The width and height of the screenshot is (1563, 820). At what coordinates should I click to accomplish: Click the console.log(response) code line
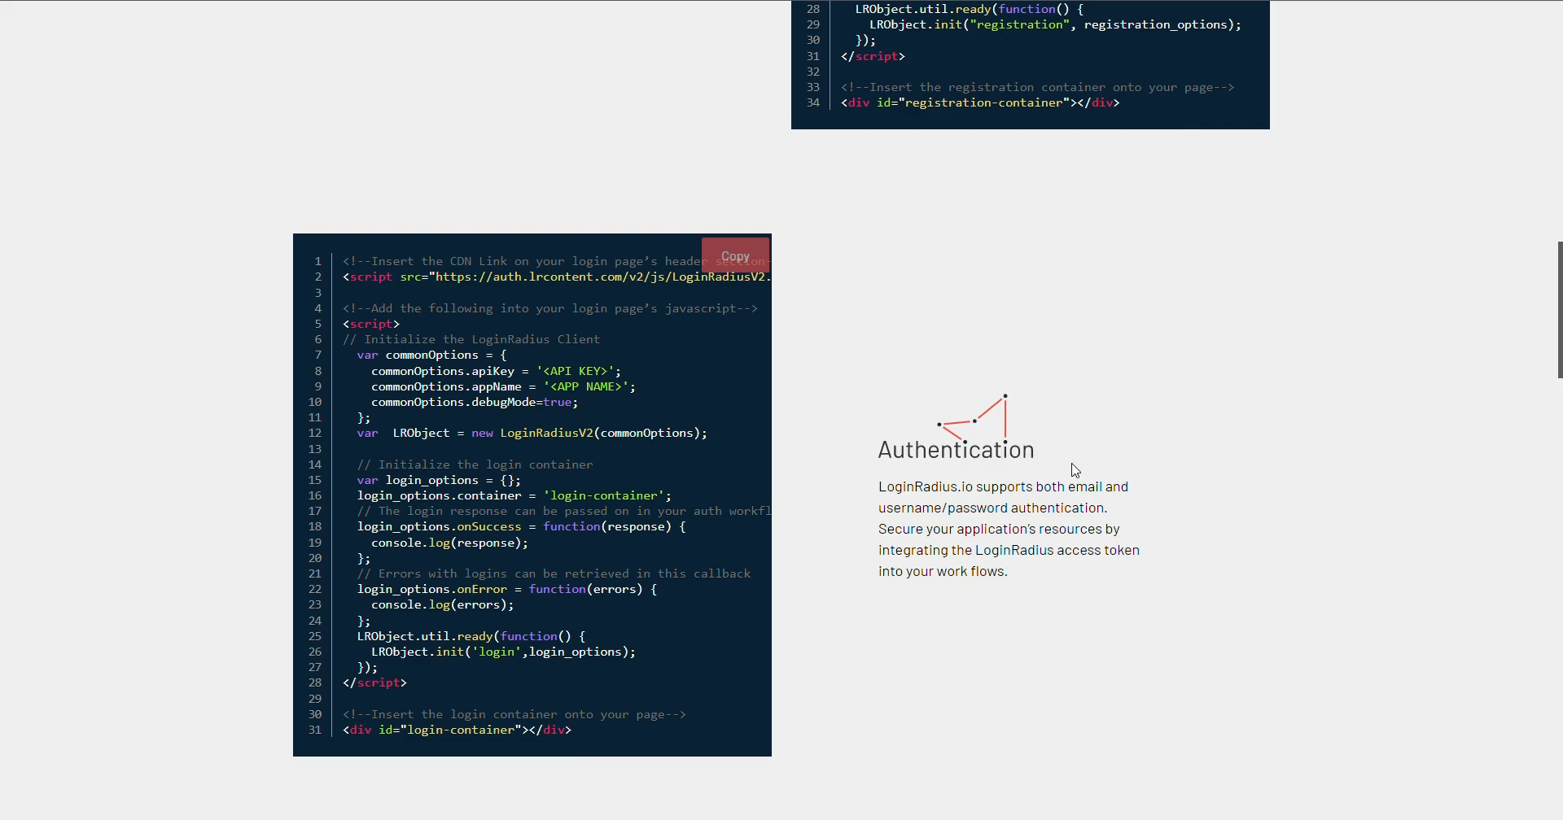click(449, 543)
